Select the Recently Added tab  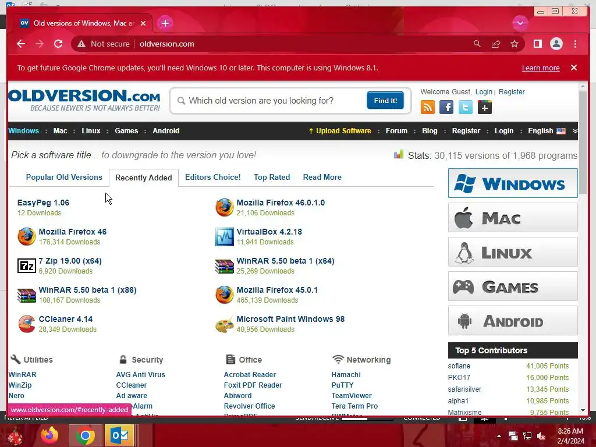pyautogui.click(x=144, y=178)
